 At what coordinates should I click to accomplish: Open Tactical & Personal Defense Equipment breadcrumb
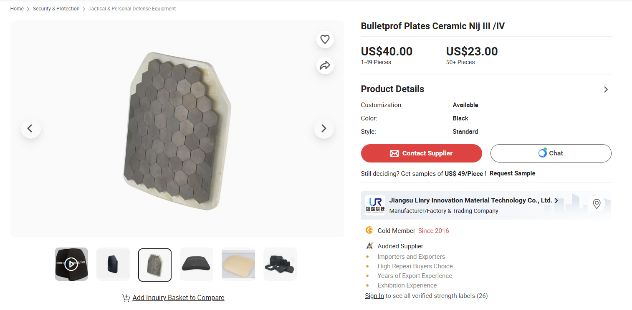pos(132,9)
